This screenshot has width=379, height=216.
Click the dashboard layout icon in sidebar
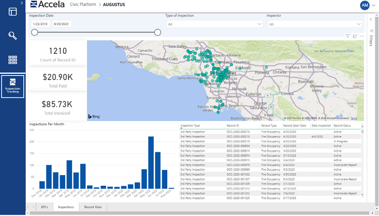[12, 12]
